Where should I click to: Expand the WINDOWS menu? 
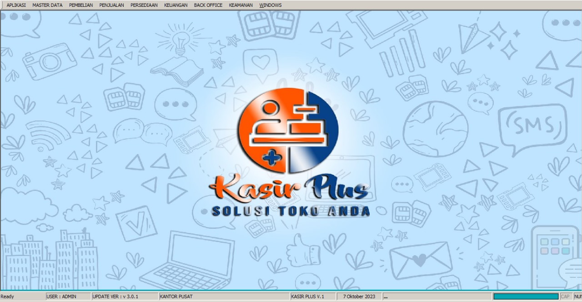(x=270, y=5)
